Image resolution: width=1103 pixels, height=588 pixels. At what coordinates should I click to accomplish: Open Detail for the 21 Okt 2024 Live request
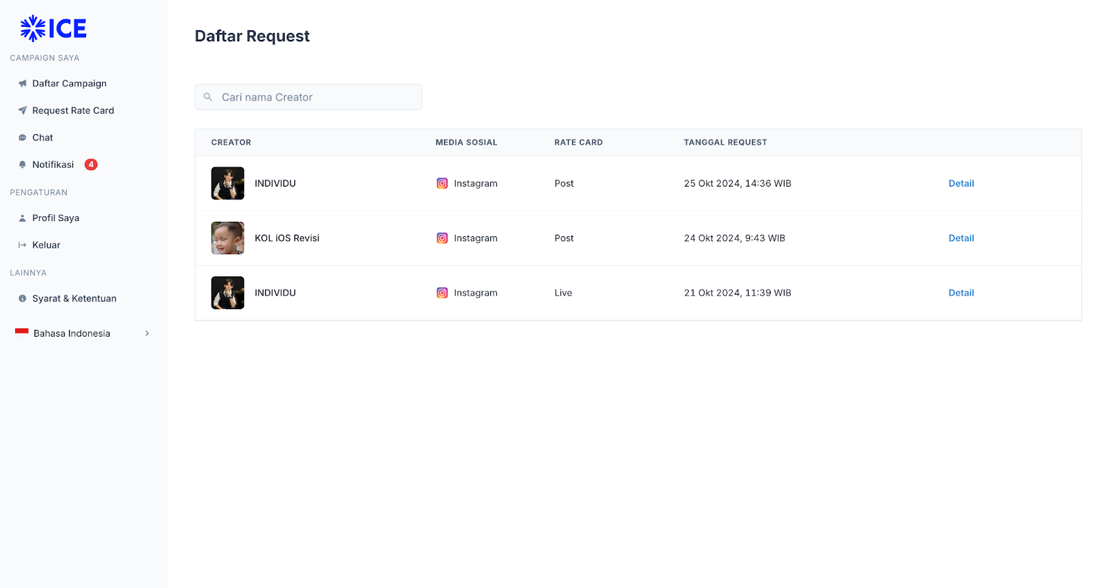click(x=960, y=293)
